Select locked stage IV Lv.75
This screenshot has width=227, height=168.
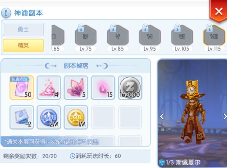(86, 38)
